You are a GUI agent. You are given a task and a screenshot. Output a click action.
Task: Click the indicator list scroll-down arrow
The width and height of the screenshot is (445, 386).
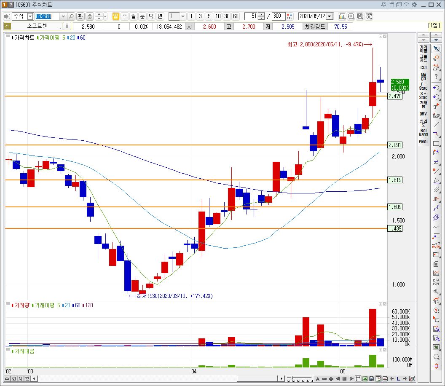[x=424, y=40]
